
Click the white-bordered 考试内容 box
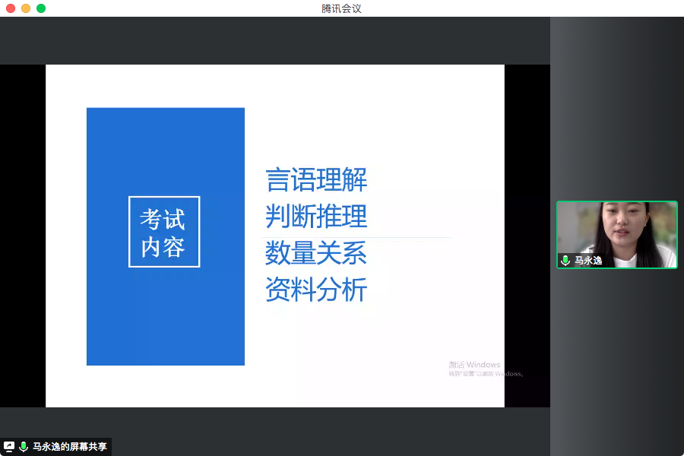pyautogui.click(x=164, y=232)
